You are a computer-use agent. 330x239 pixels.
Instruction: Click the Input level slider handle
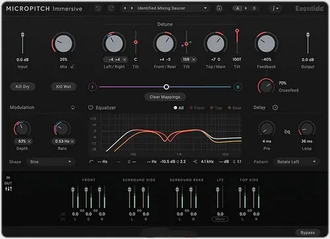pos(22,35)
